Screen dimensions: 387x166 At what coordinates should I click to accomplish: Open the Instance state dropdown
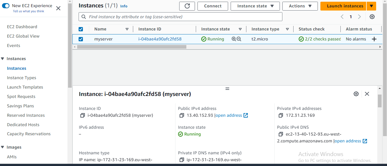255,6
